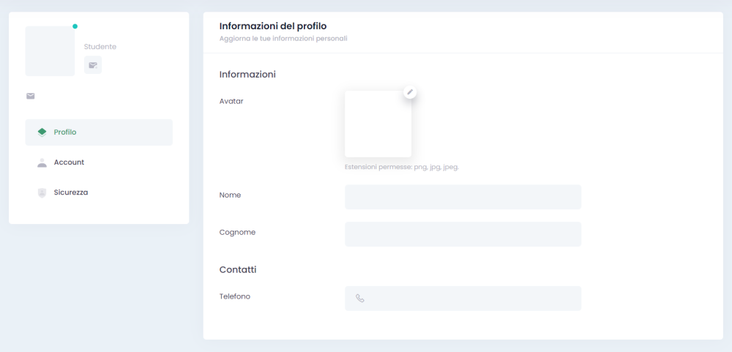Click the green layers icon beside Profilo
The width and height of the screenshot is (732, 352).
[x=42, y=132]
